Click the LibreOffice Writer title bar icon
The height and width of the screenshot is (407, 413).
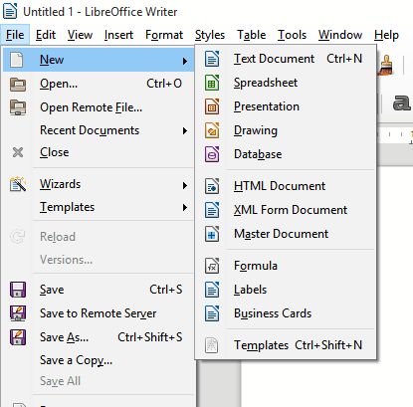10,11
